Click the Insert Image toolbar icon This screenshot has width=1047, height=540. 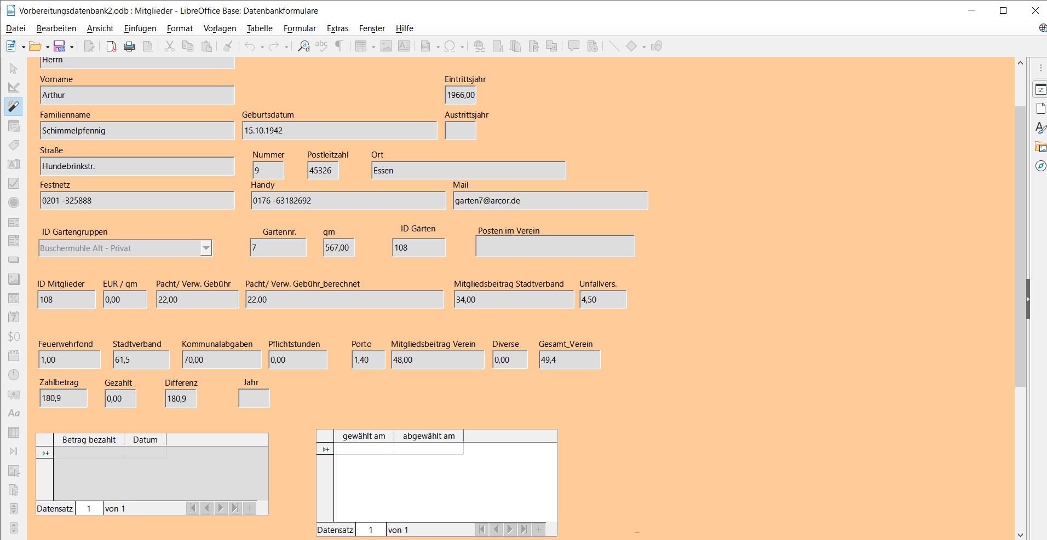(387, 46)
